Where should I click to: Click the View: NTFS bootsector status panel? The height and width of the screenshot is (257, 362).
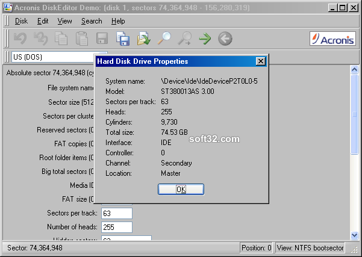[x=310, y=248]
